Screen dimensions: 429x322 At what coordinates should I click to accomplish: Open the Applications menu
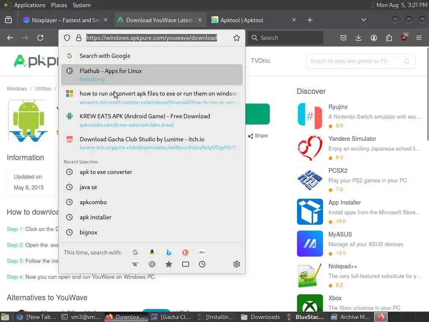(30, 5)
